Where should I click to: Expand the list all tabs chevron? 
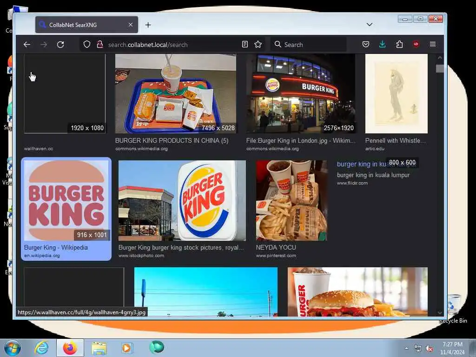point(370,25)
